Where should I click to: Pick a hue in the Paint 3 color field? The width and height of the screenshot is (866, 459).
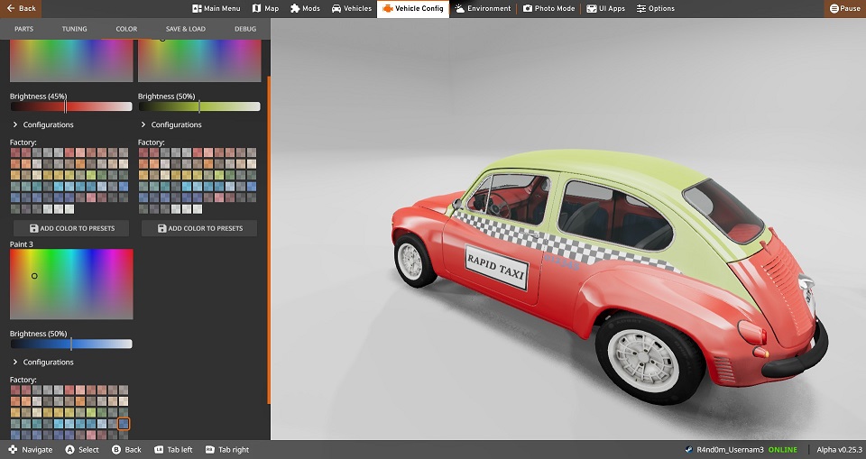pyautogui.click(x=71, y=284)
